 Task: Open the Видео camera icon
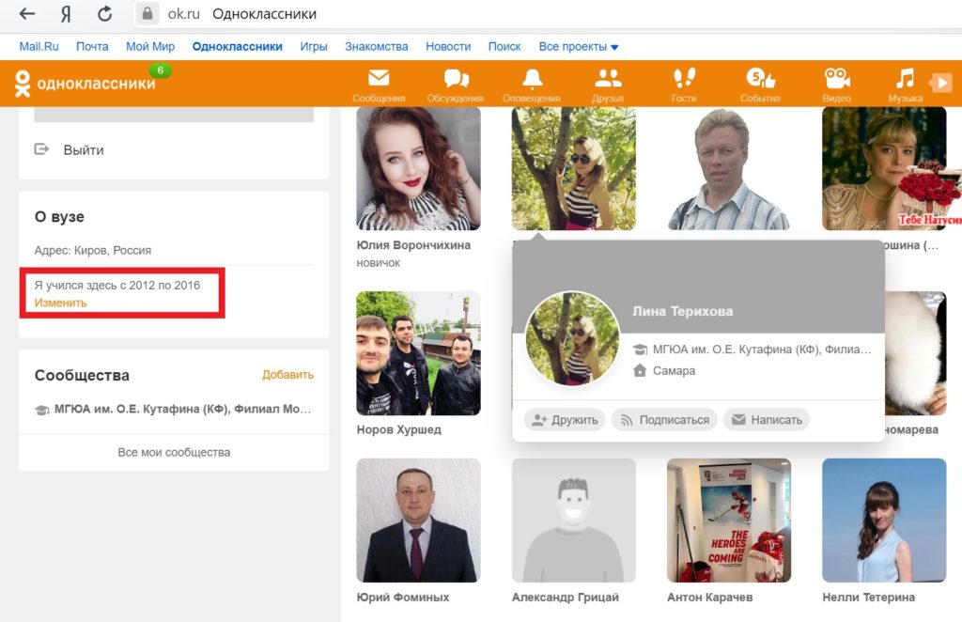point(836,79)
